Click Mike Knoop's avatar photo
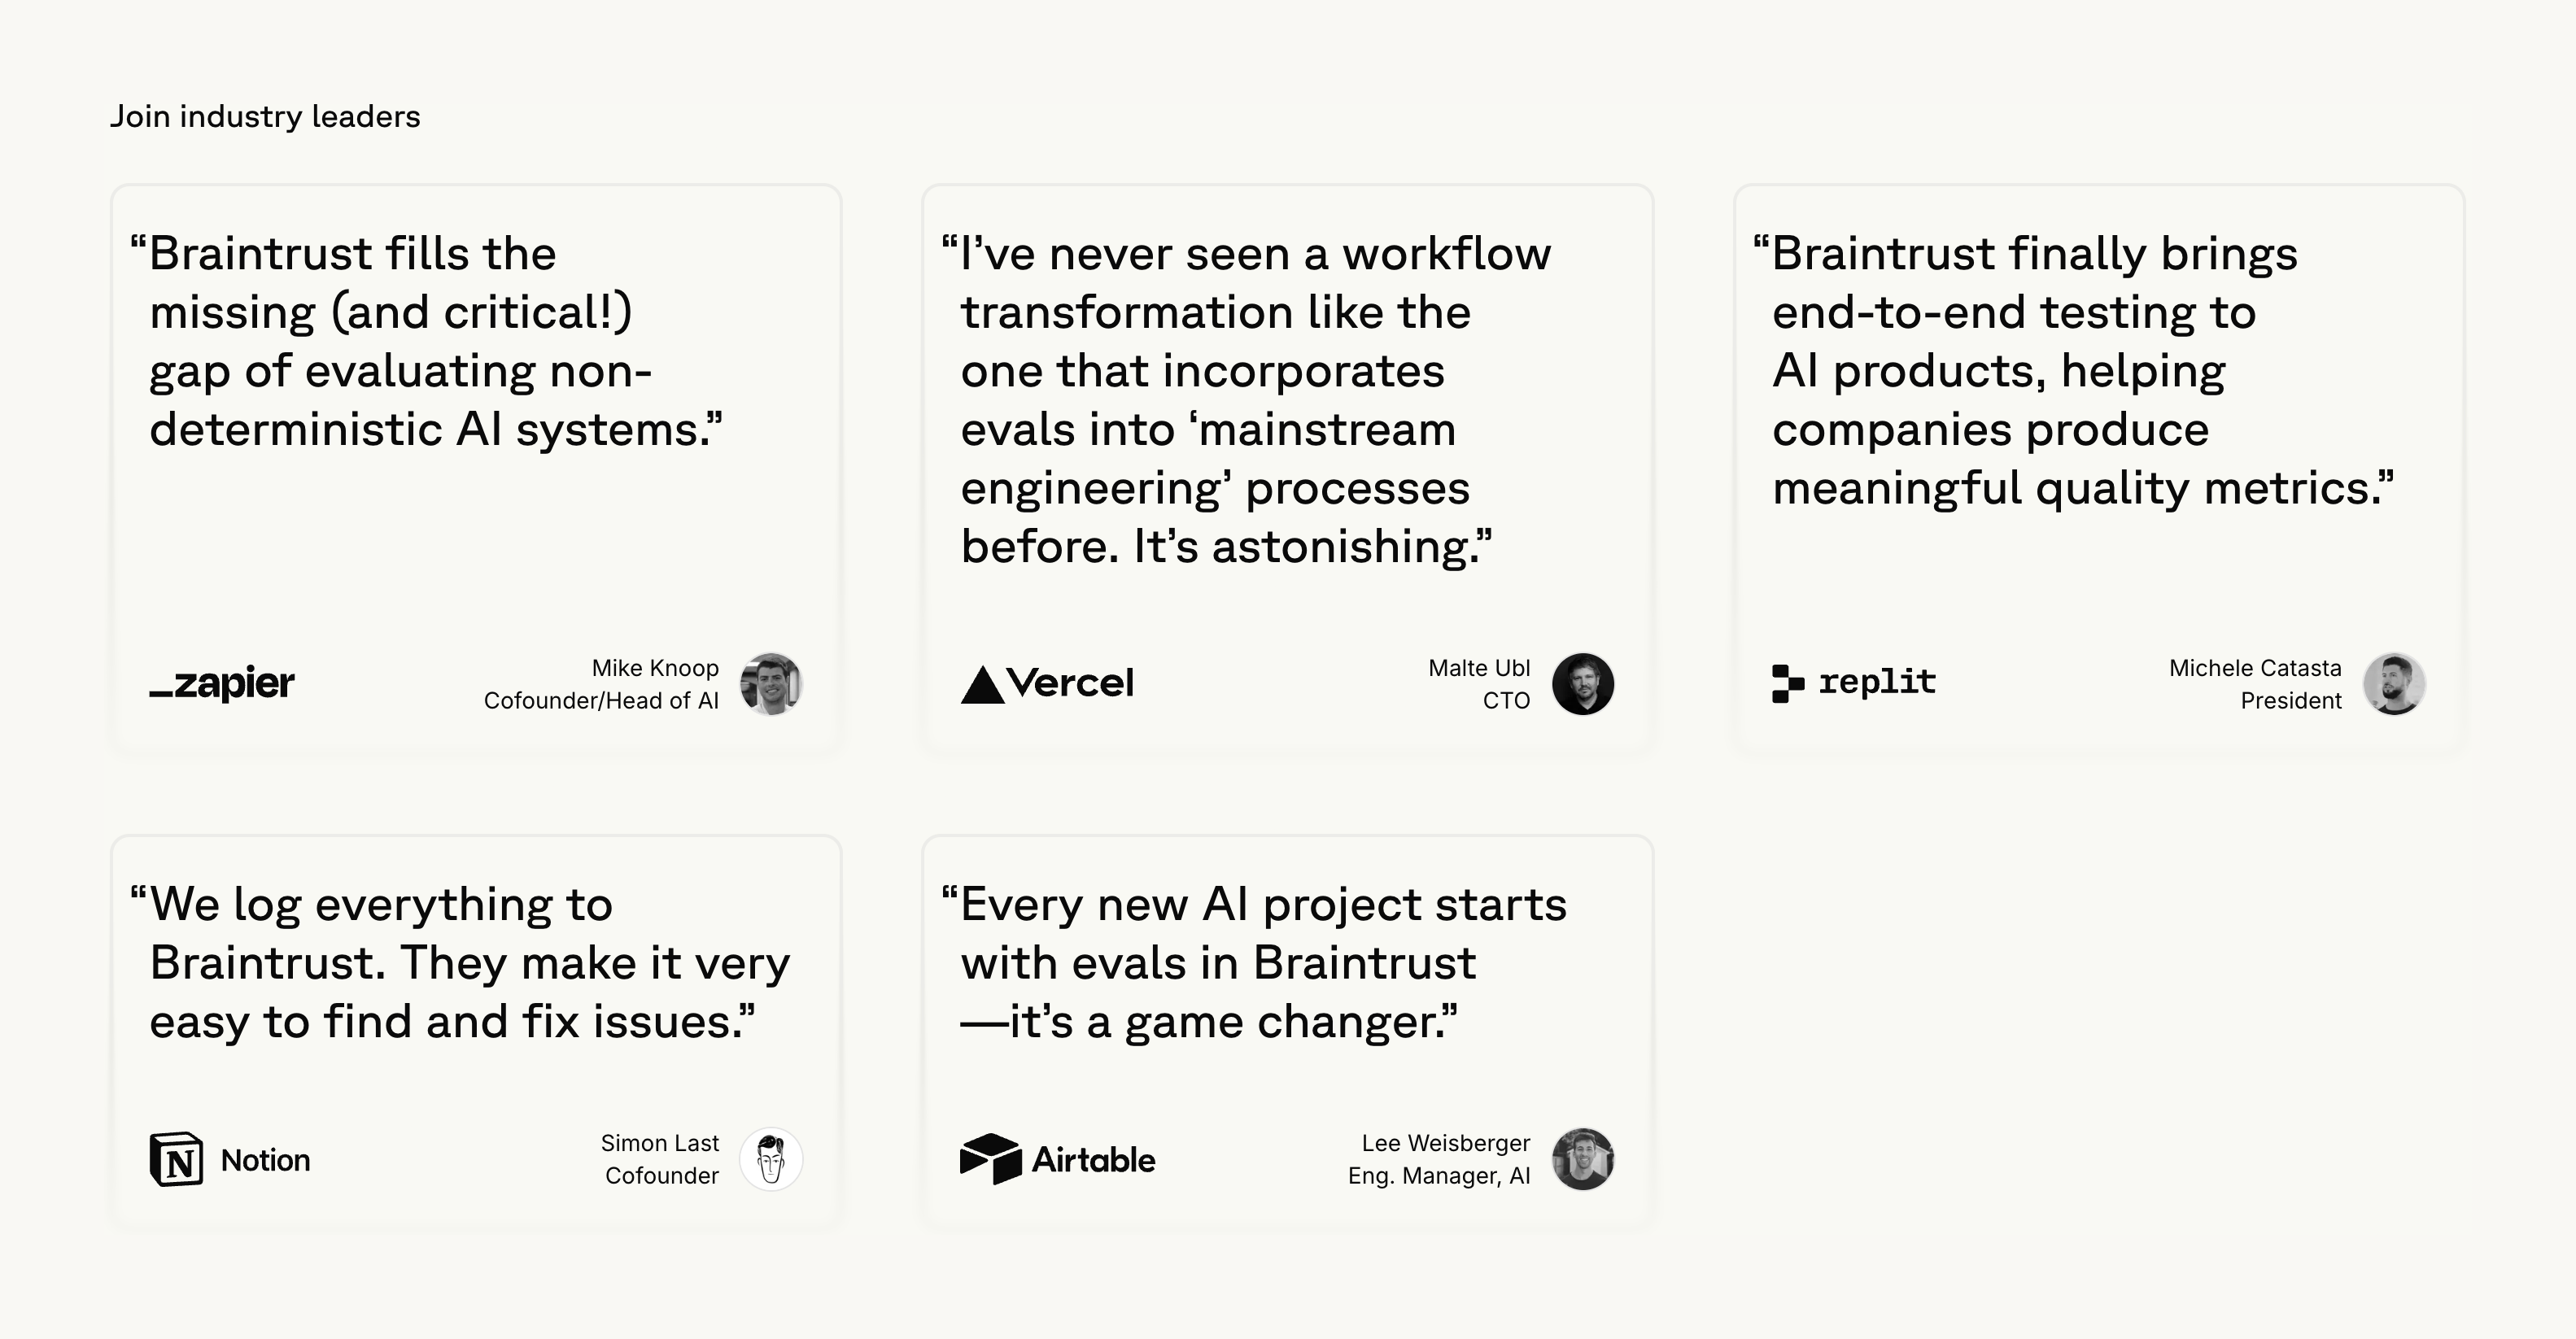Screen dimensions: 2576x1339 pyautogui.click(x=770, y=684)
